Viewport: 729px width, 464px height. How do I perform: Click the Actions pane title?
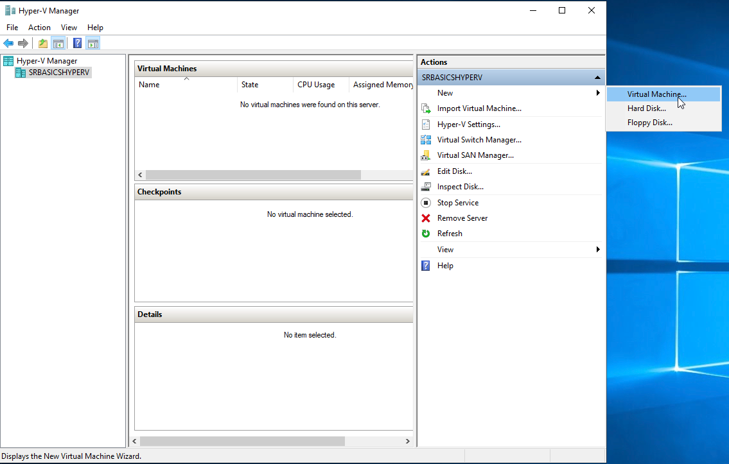(x=434, y=62)
